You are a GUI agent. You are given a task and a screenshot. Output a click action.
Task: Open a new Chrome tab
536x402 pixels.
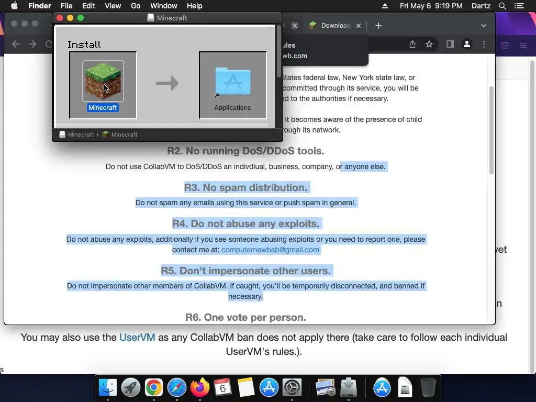[378, 25]
